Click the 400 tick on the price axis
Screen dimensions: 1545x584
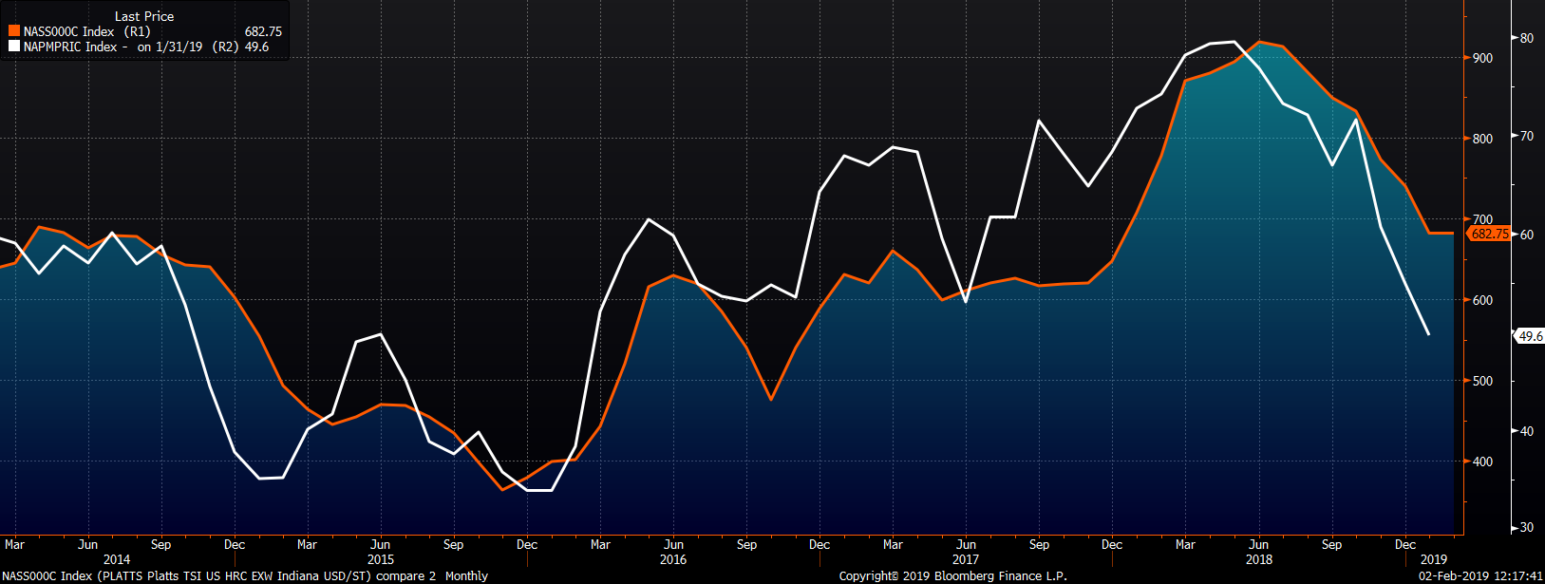(1482, 462)
